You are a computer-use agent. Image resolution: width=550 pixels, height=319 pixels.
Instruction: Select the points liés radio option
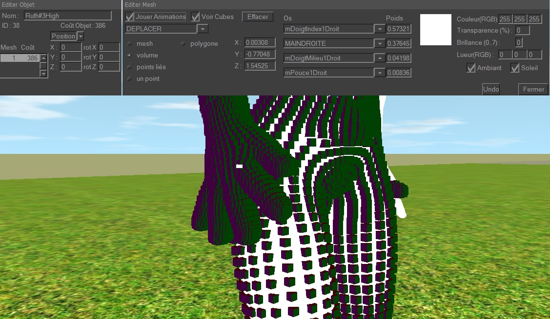[x=129, y=67]
